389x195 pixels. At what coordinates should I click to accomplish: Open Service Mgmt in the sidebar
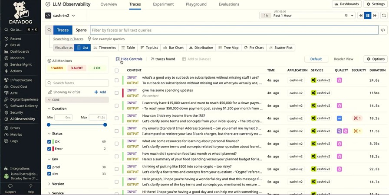pyautogui.click(x=21, y=64)
